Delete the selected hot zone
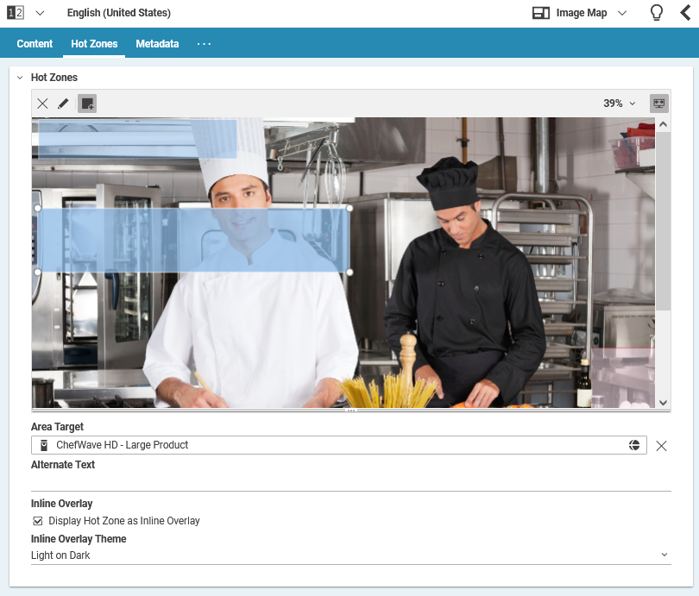Screen dimensions: 699x596 [x=42, y=103]
